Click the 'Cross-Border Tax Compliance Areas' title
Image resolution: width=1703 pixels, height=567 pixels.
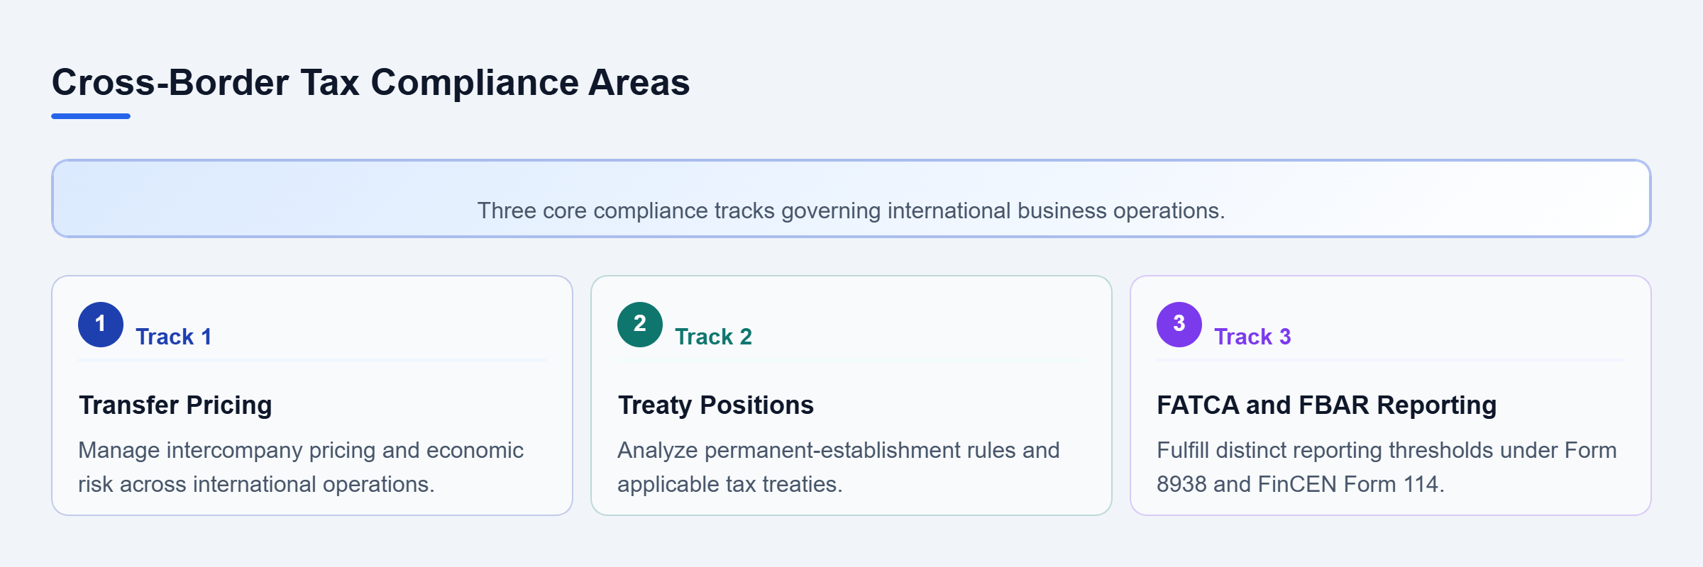pyautogui.click(x=370, y=82)
